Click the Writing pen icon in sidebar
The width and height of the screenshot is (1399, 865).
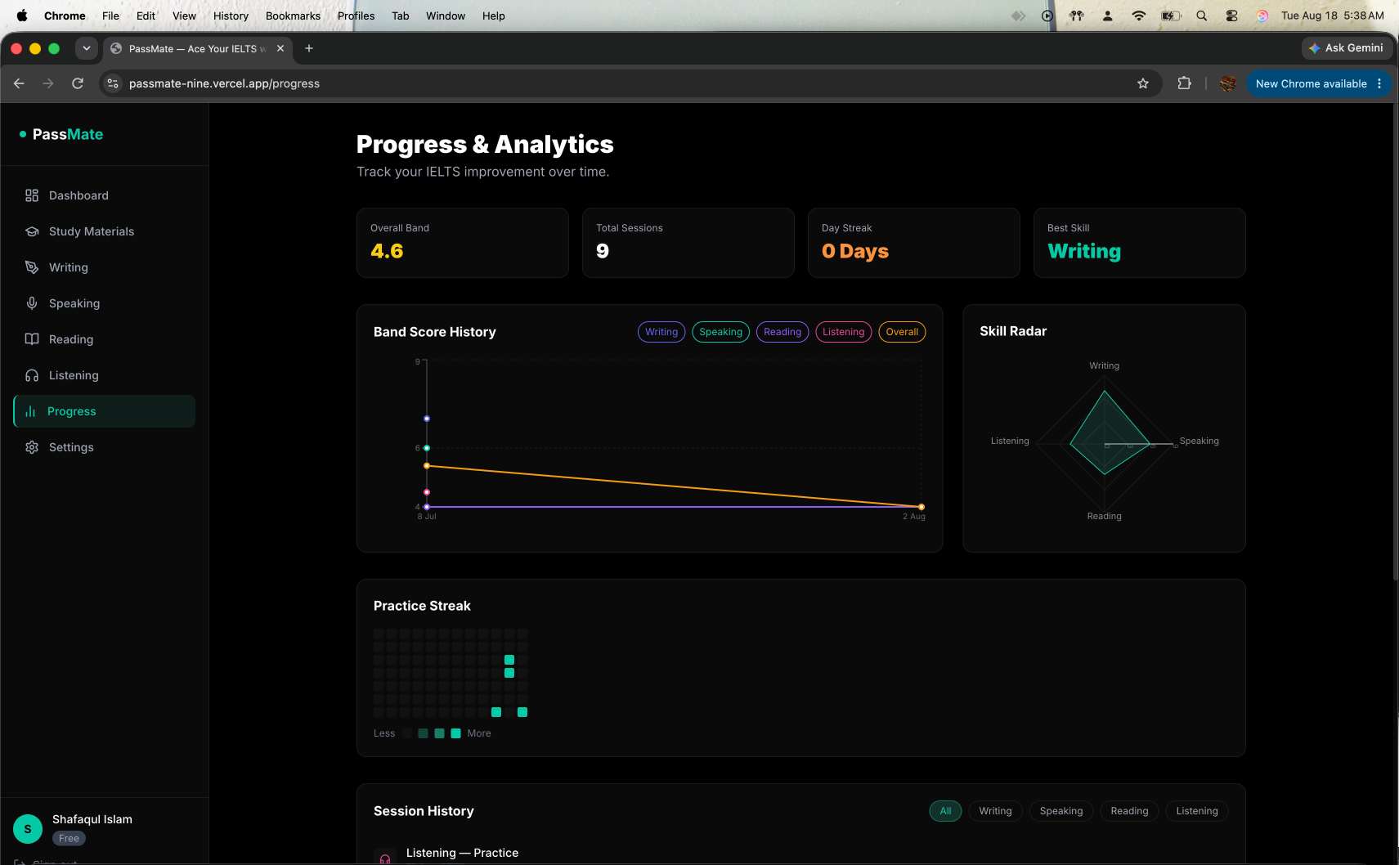tap(32, 267)
